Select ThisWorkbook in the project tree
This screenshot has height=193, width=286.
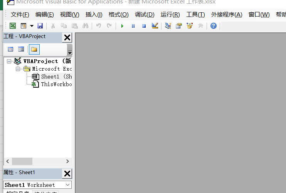click(56, 84)
